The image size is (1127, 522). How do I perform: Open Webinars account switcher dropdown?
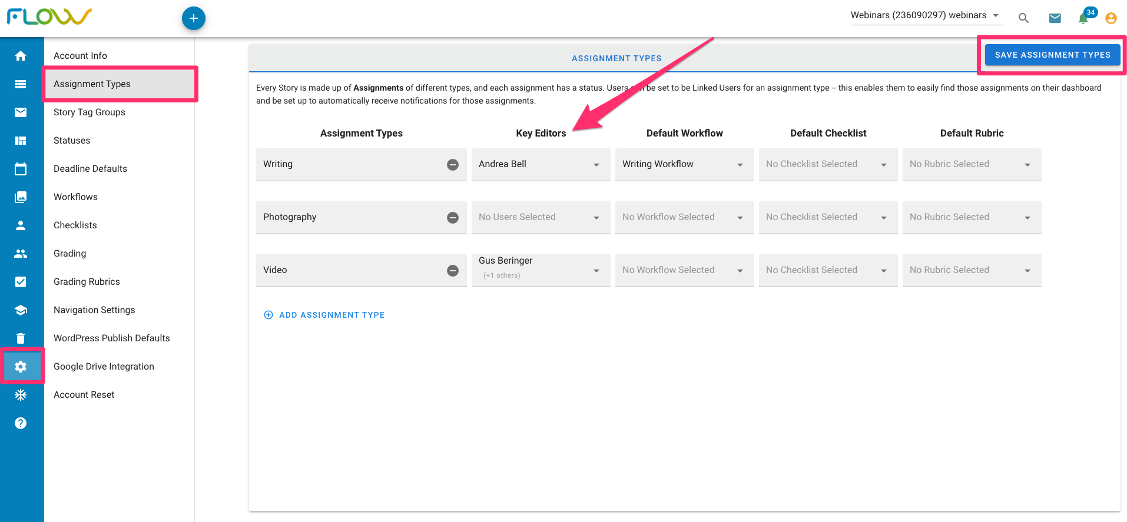click(x=926, y=16)
